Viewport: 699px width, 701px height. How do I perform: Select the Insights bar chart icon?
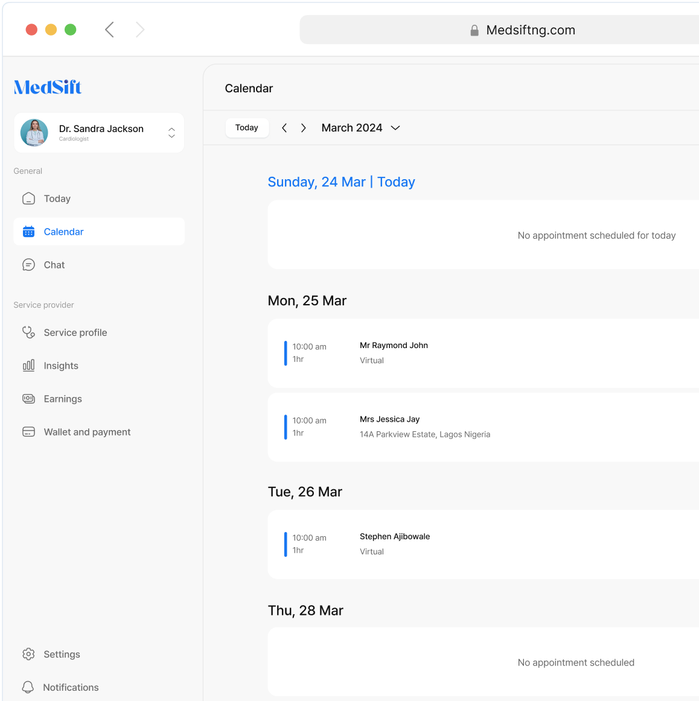tap(28, 365)
